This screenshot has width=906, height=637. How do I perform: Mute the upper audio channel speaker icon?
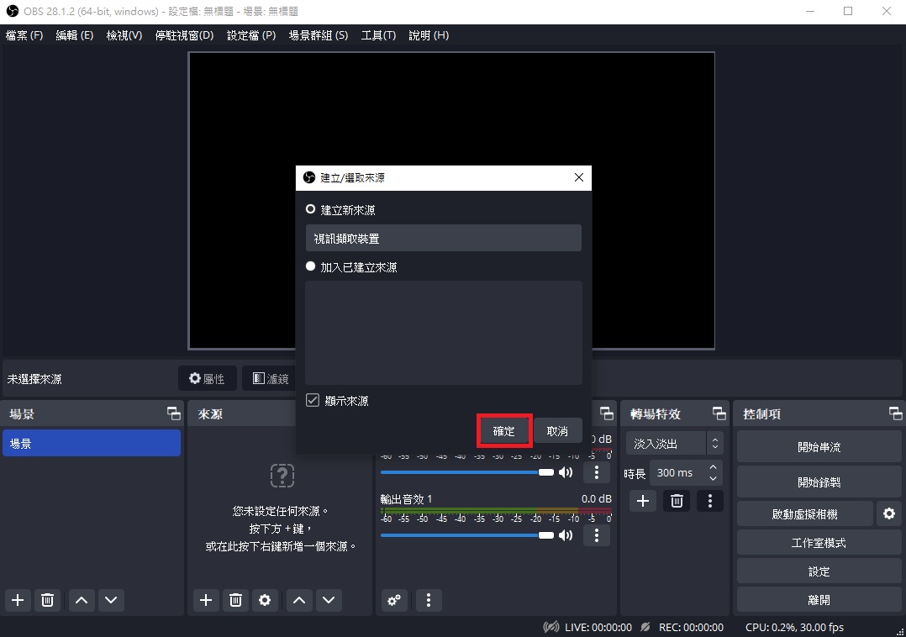pyautogui.click(x=566, y=472)
